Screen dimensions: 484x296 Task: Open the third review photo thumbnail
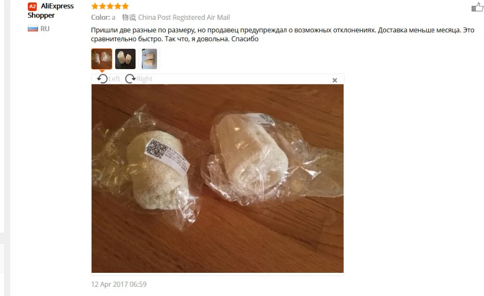point(149,59)
